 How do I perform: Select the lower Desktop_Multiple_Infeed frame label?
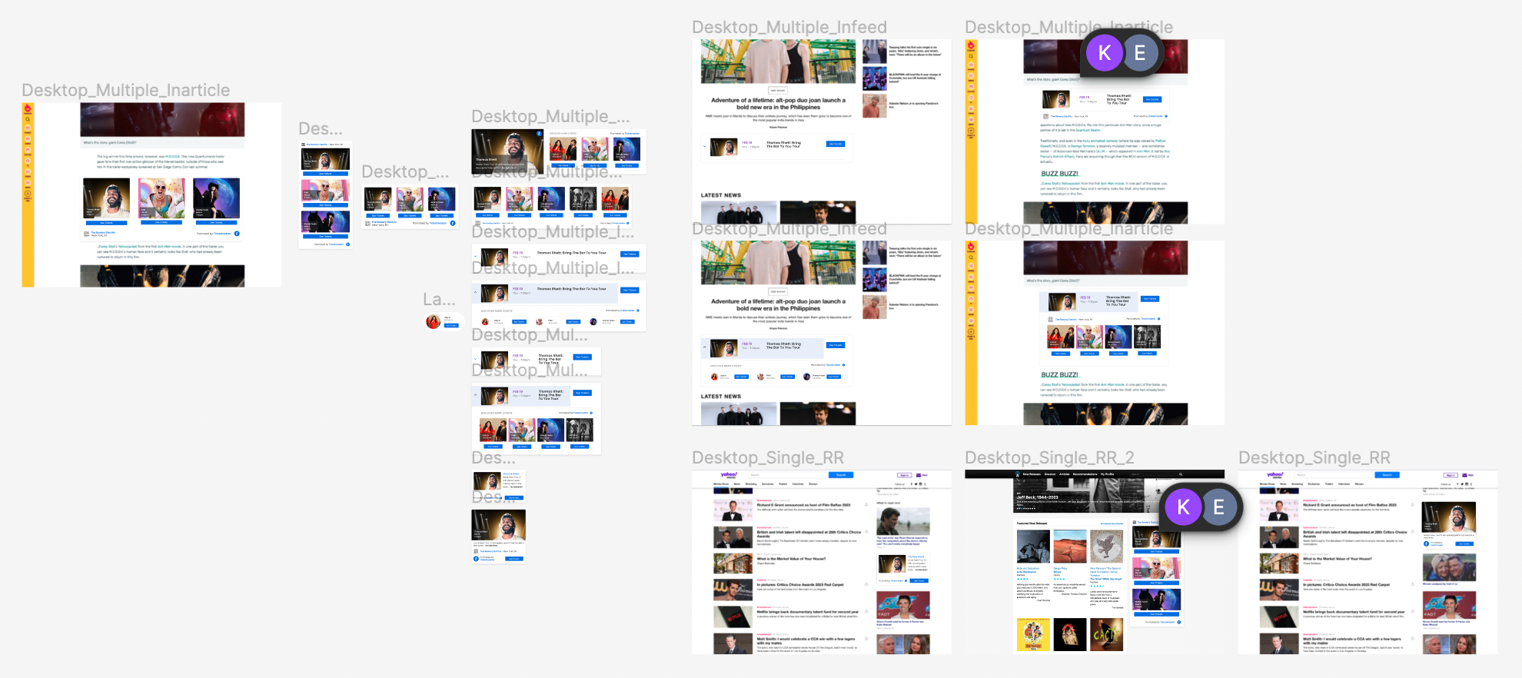coord(789,229)
